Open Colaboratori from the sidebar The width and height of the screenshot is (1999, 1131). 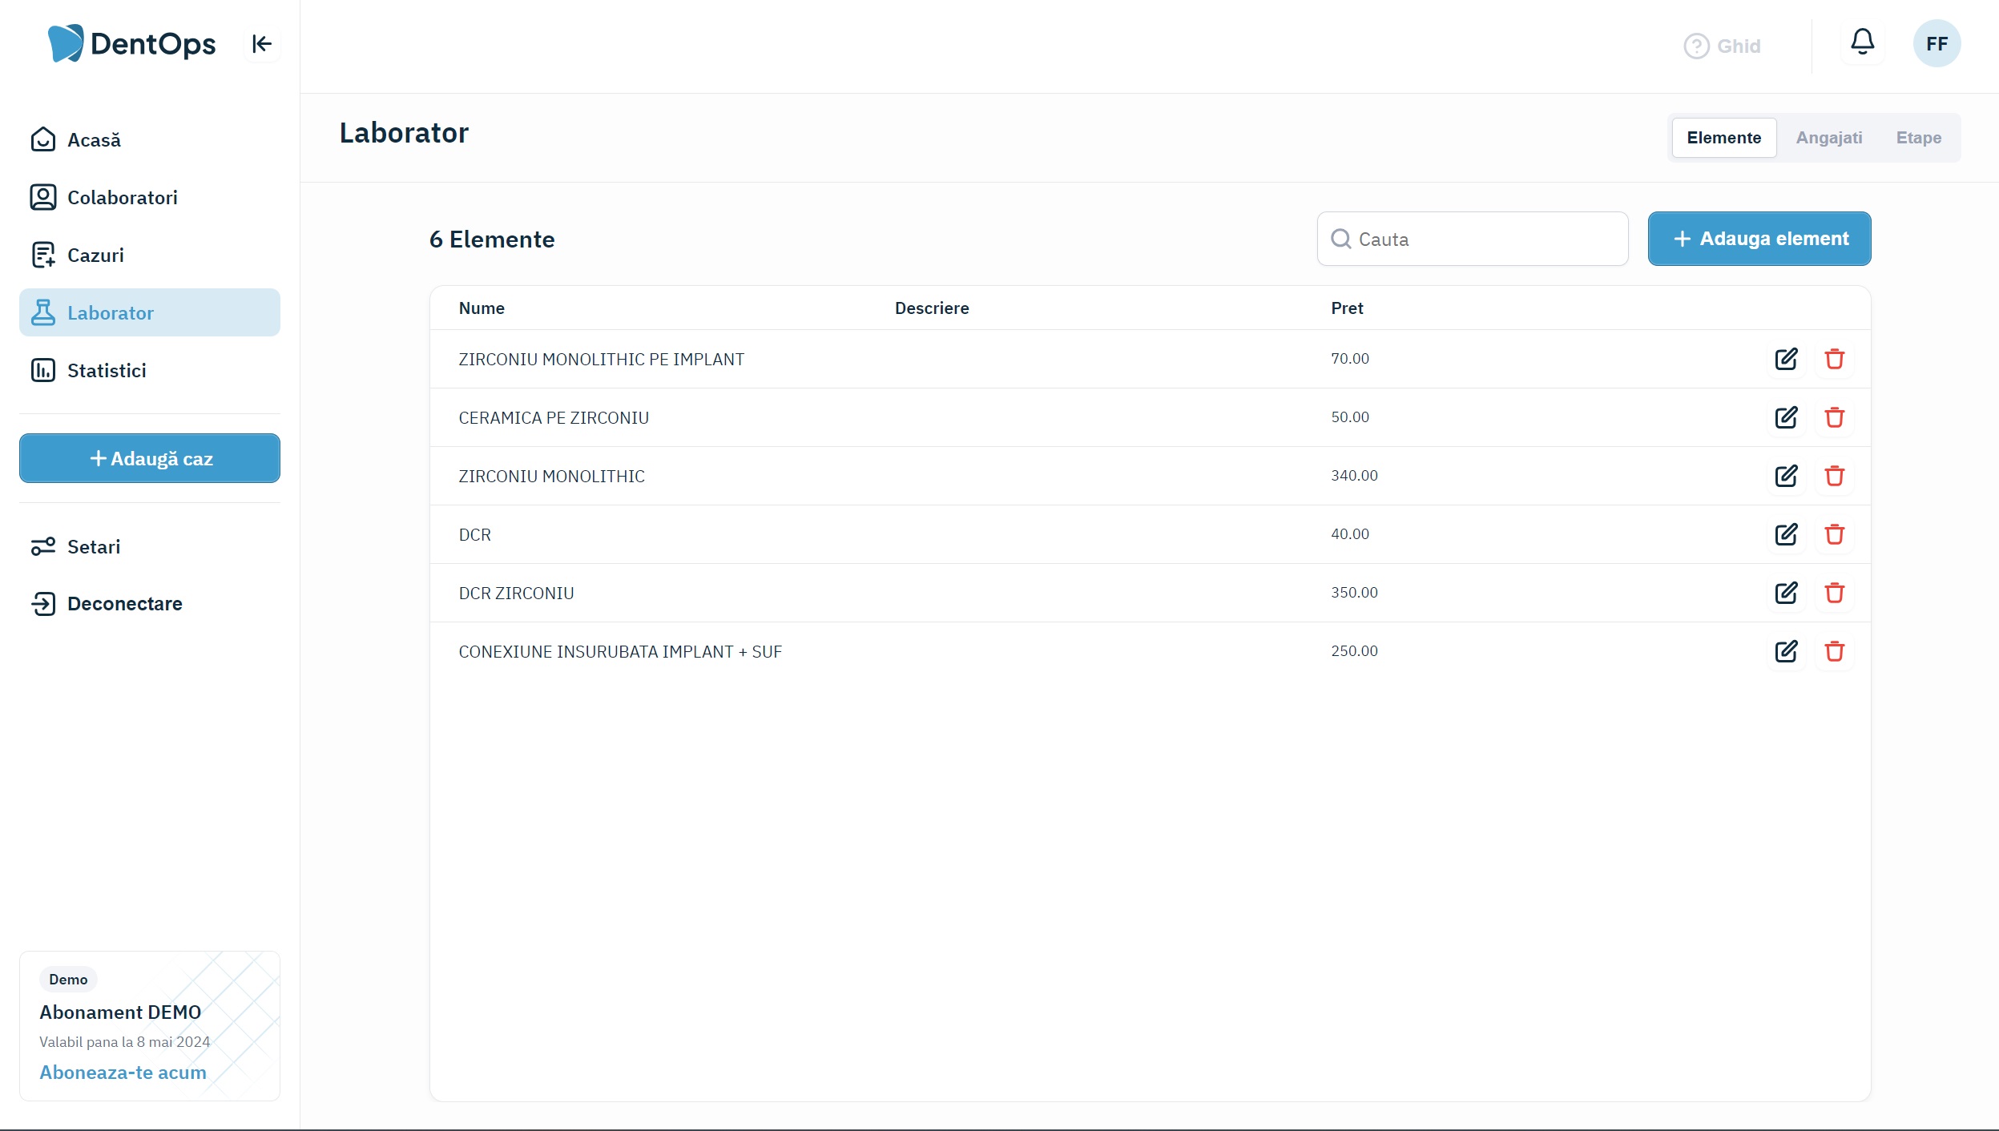click(122, 197)
